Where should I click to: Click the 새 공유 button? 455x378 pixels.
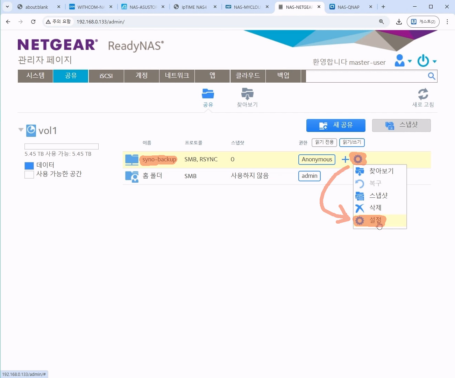pyautogui.click(x=336, y=125)
